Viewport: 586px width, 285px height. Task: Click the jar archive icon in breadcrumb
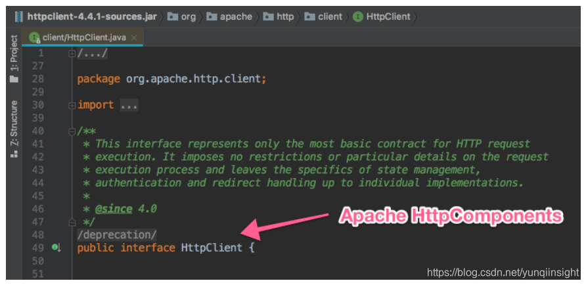point(18,17)
